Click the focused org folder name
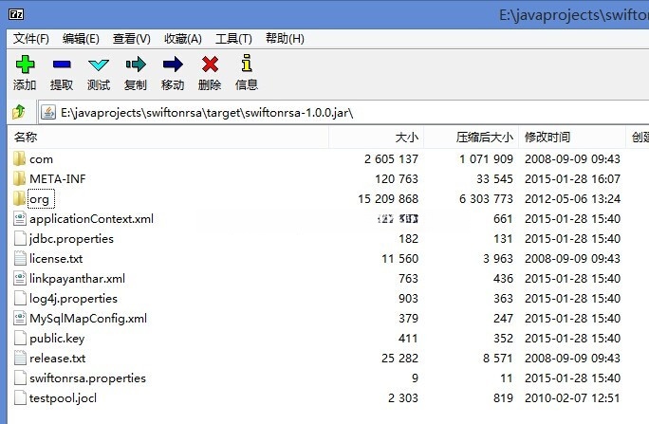 pos(41,199)
